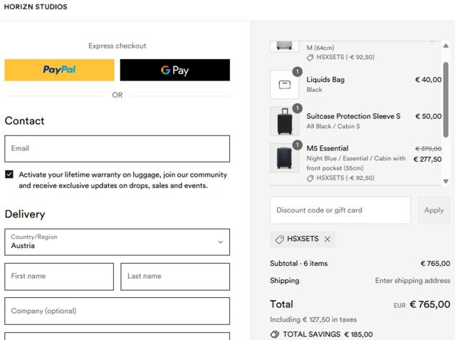Image resolution: width=455 pixels, height=340 pixels.
Task: Click the 'Enter shipping address' text
Action: pyautogui.click(x=412, y=280)
